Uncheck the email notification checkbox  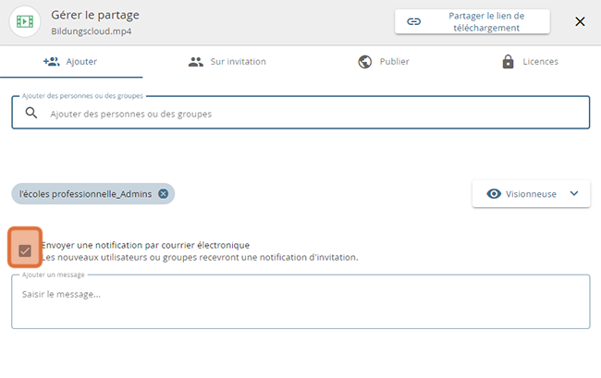point(25,250)
